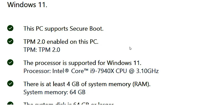The width and height of the screenshot is (200, 112).
Task: Click the word 'Processor:' label
Action: [37, 71]
